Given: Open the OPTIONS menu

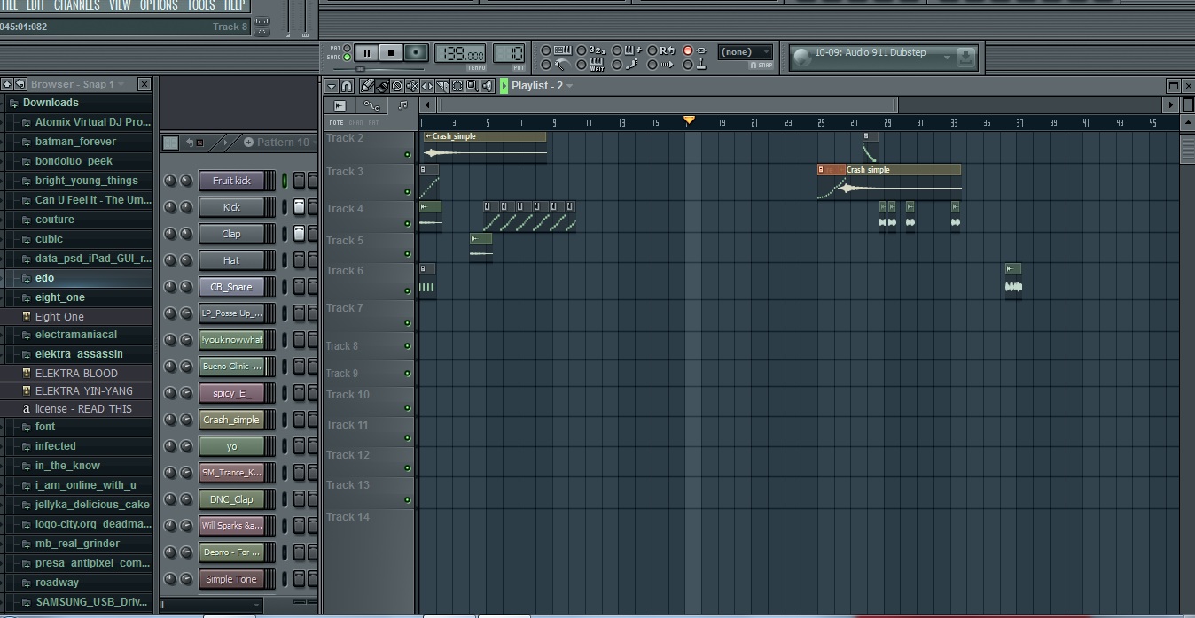Looking at the screenshot, I should 159,5.
